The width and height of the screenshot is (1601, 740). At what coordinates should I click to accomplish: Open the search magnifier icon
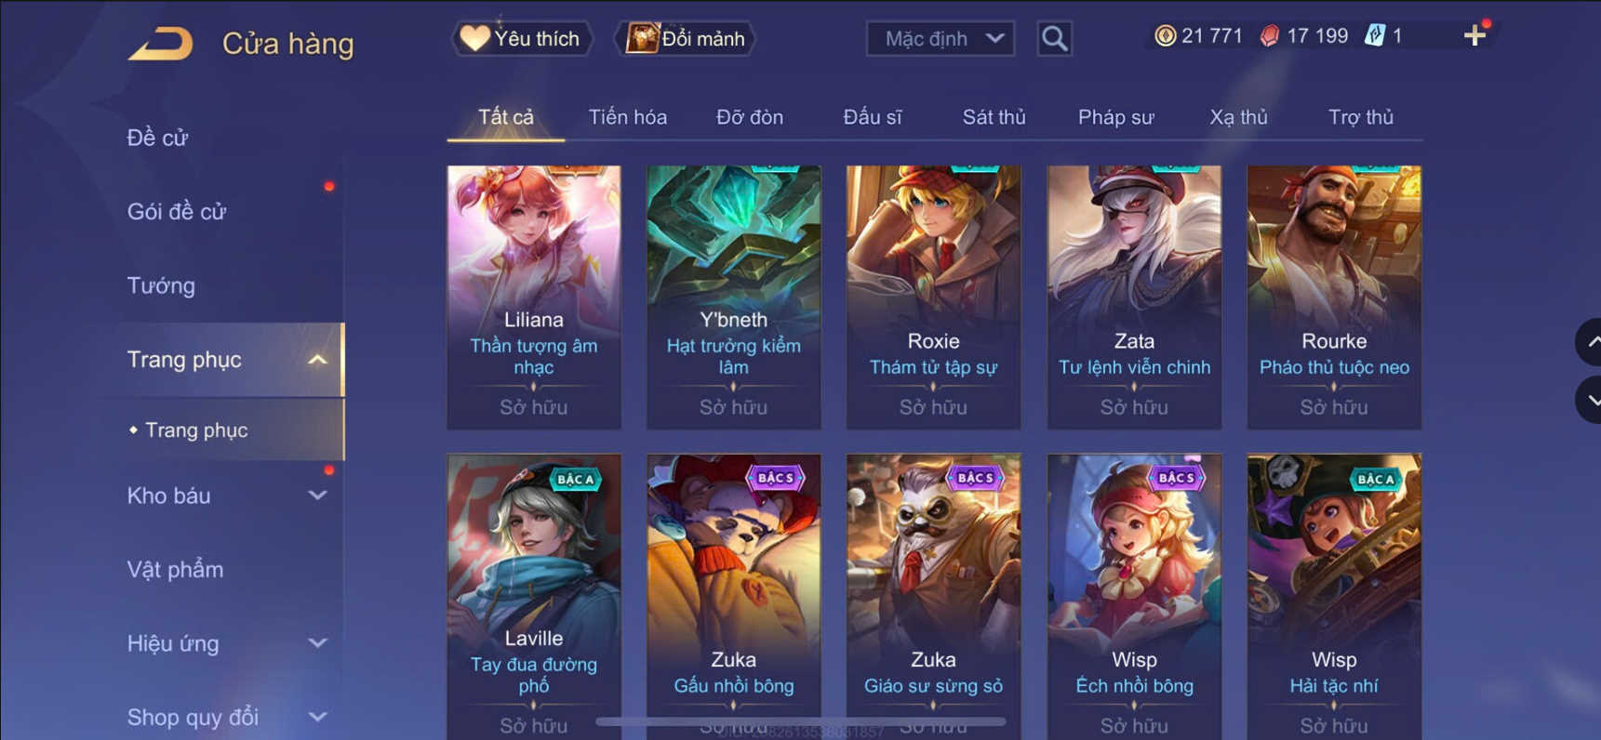1054,38
